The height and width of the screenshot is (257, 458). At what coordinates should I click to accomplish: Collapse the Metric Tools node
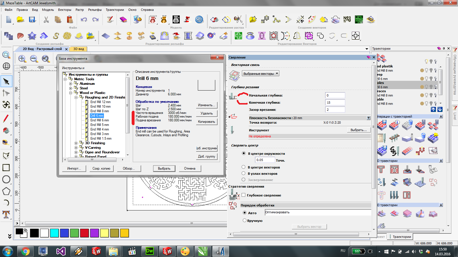click(x=65, y=79)
